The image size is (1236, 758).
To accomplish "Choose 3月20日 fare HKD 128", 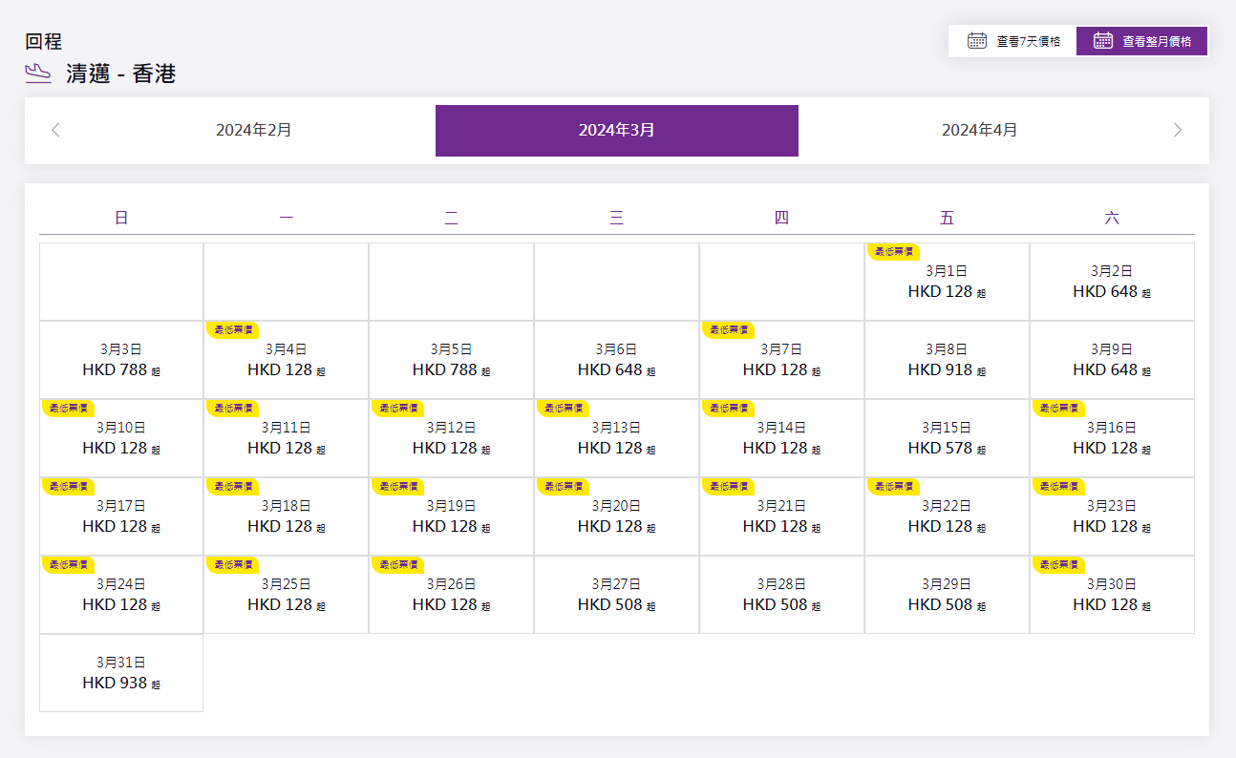I will pyautogui.click(x=616, y=517).
